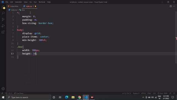Click the Split Editor Right icon
This screenshot has height=100, width=177.
(x=171, y=6)
